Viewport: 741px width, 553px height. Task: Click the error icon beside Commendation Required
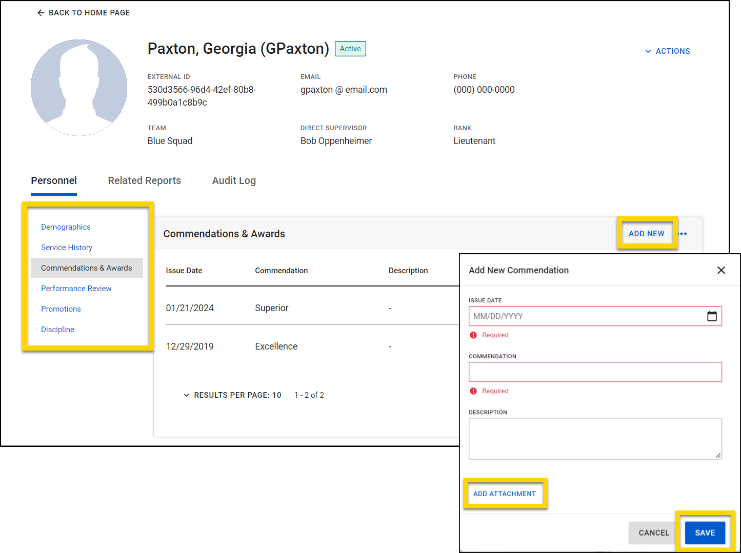(473, 391)
